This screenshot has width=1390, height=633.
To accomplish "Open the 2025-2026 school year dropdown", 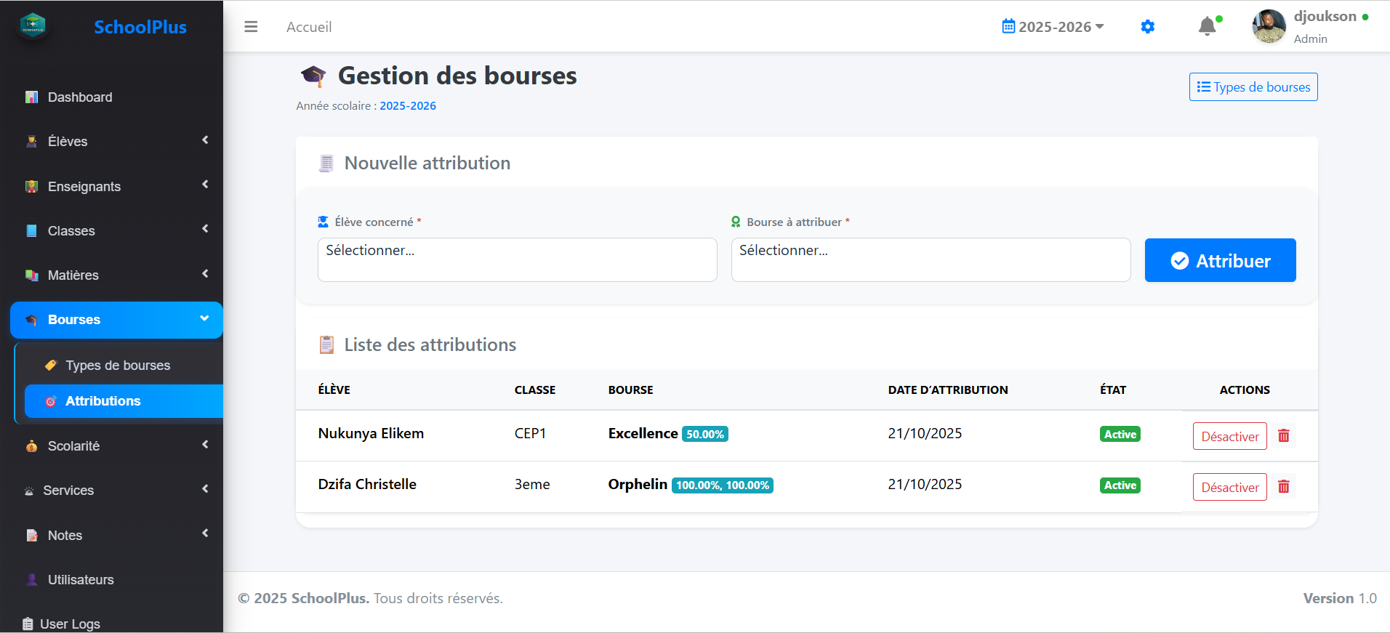I will pos(1053,27).
